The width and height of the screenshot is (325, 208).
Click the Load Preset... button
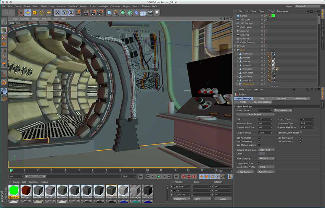(x=245, y=172)
